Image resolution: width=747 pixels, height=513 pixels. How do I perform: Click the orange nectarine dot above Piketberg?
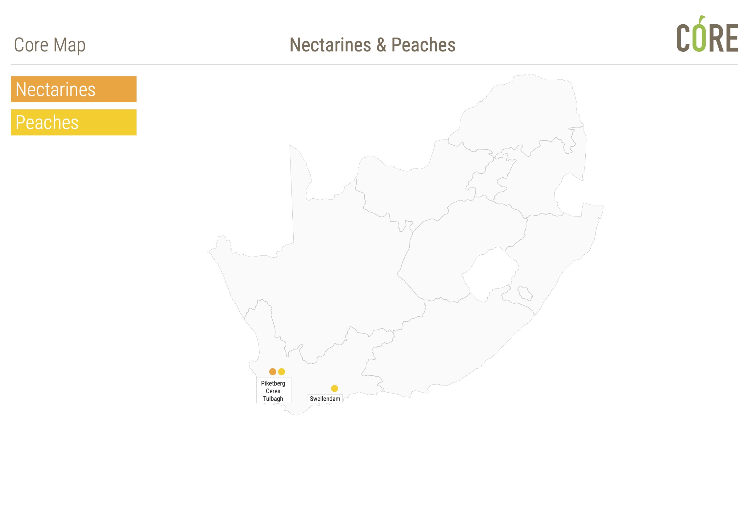click(x=272, y=372)
